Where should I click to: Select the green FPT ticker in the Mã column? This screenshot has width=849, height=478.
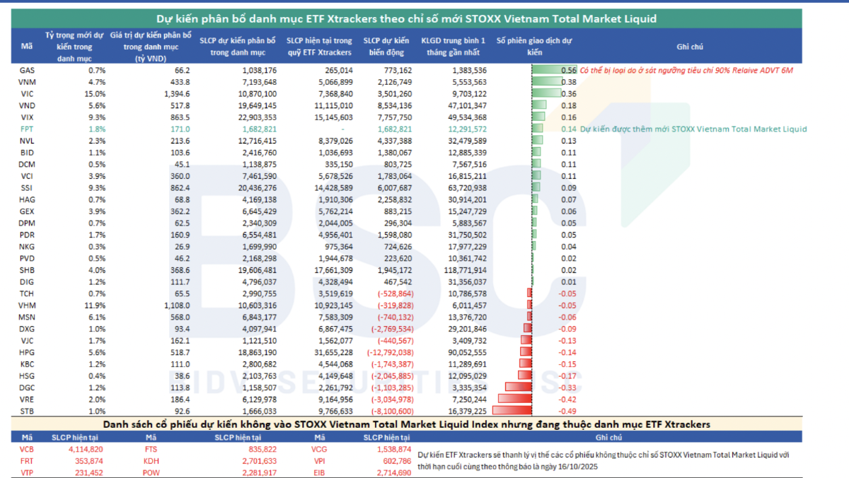point(27,129)
